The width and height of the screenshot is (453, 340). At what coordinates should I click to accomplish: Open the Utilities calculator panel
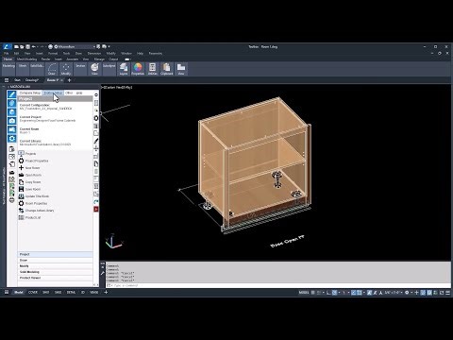(152, 69)
